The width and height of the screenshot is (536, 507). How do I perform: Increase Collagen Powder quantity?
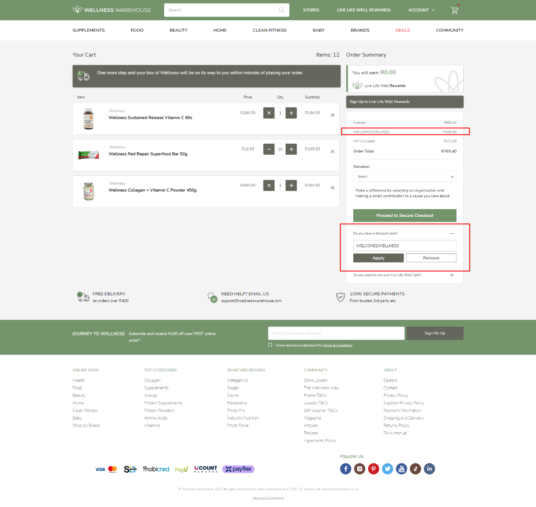click(x=291, y=185)
